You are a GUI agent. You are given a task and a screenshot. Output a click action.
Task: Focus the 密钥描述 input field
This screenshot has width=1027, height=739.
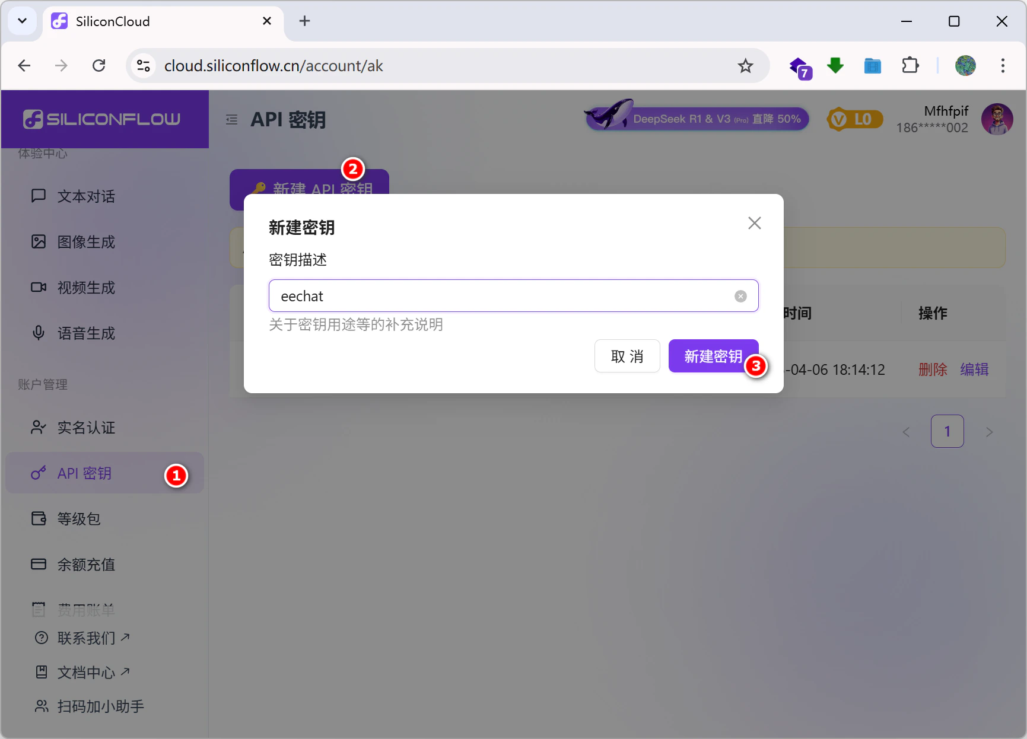[514, 296]
